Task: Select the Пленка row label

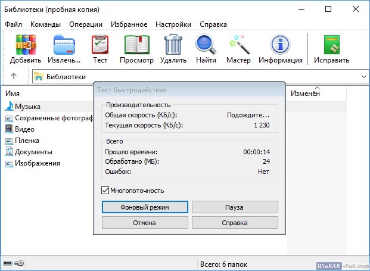Action: click(27, 141)
